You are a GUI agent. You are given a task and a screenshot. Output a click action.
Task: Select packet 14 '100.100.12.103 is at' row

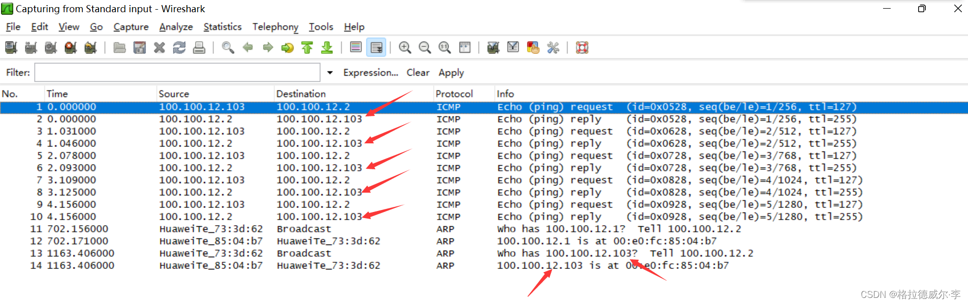(x=484, y=265)
